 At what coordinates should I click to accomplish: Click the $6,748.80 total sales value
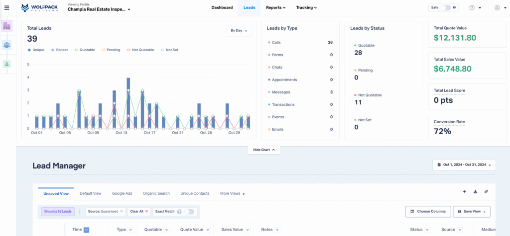pyautogui.click(x=452, y=69)
